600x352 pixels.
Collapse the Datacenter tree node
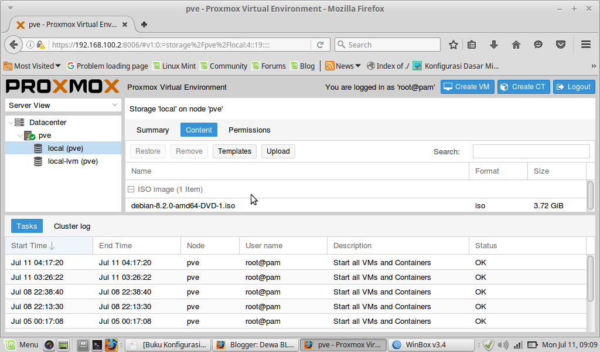(x=11, y=123)
